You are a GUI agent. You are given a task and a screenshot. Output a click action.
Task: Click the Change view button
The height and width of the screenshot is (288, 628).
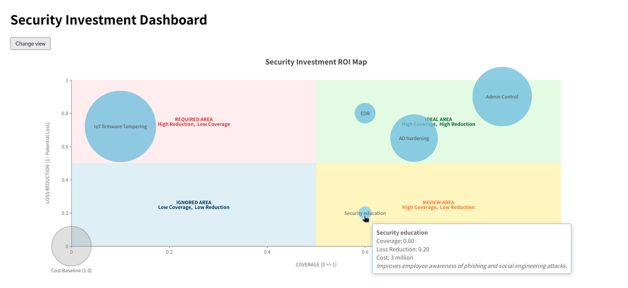click(x=30, y=43)
